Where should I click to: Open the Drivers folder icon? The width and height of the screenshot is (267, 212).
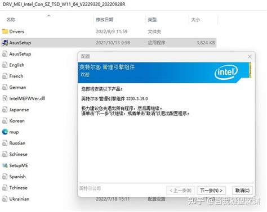click(5, 31)
